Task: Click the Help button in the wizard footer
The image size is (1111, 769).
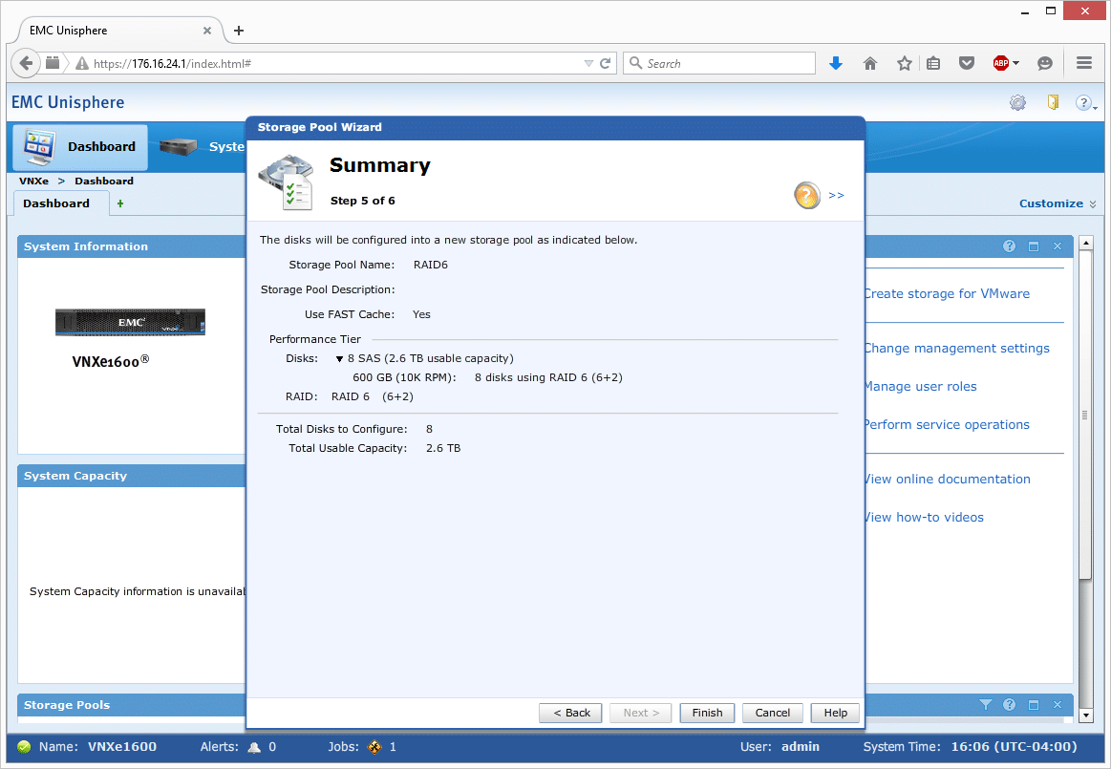Action: click(835, 713)
